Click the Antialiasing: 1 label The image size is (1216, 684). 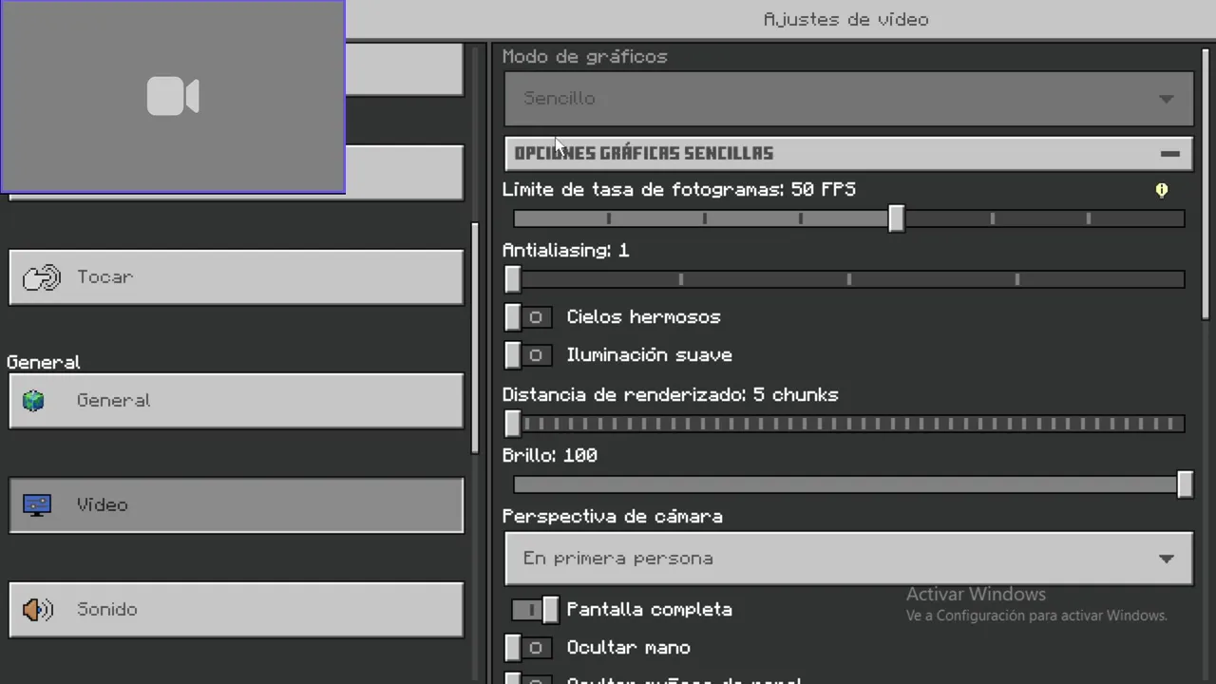566,251
